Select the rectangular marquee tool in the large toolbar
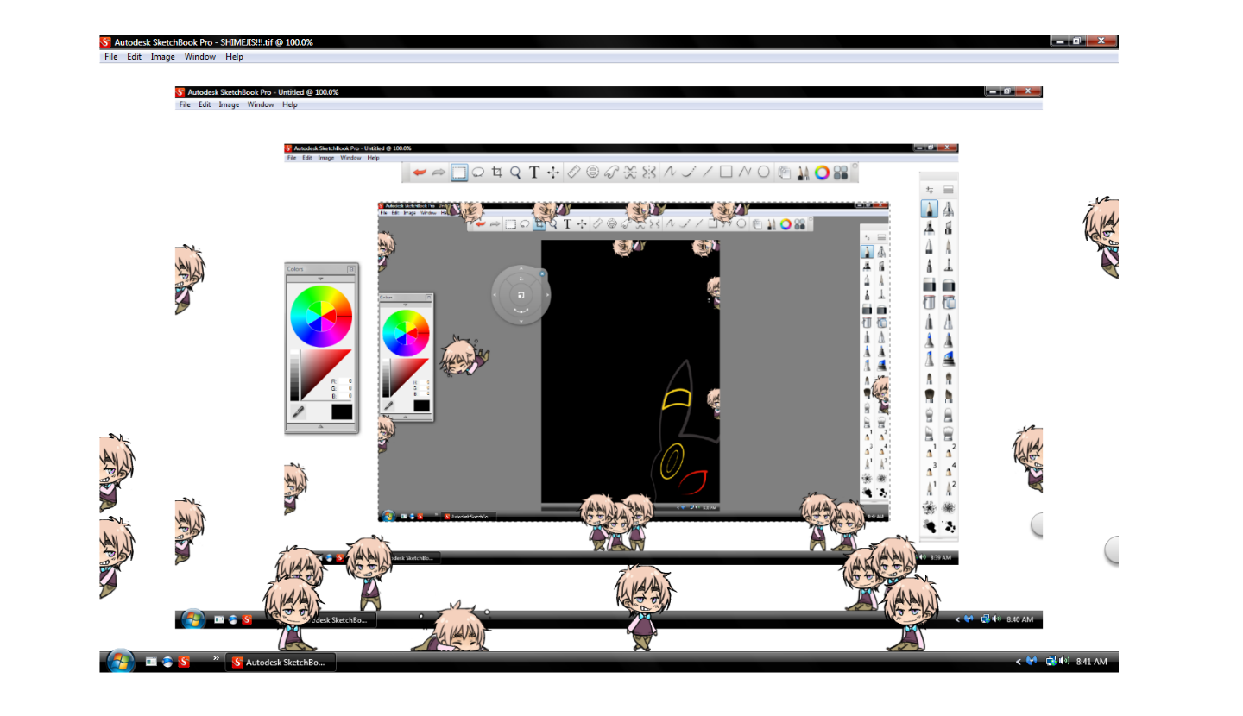 (x=458, y=173)
